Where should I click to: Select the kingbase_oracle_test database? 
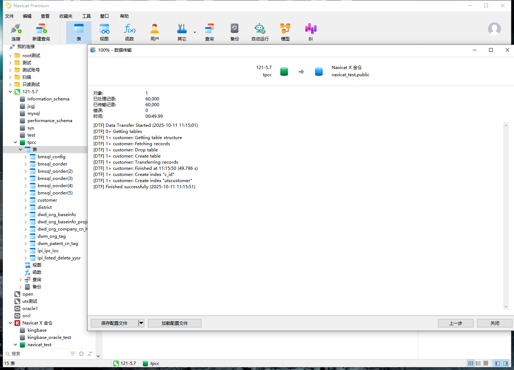(49, 337)
